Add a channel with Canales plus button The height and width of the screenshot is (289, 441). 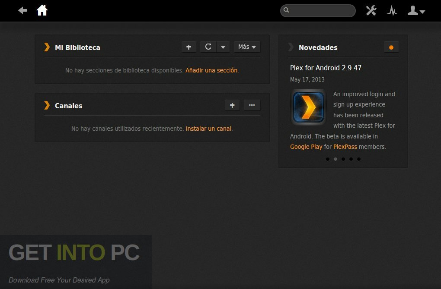pos(232,105)
